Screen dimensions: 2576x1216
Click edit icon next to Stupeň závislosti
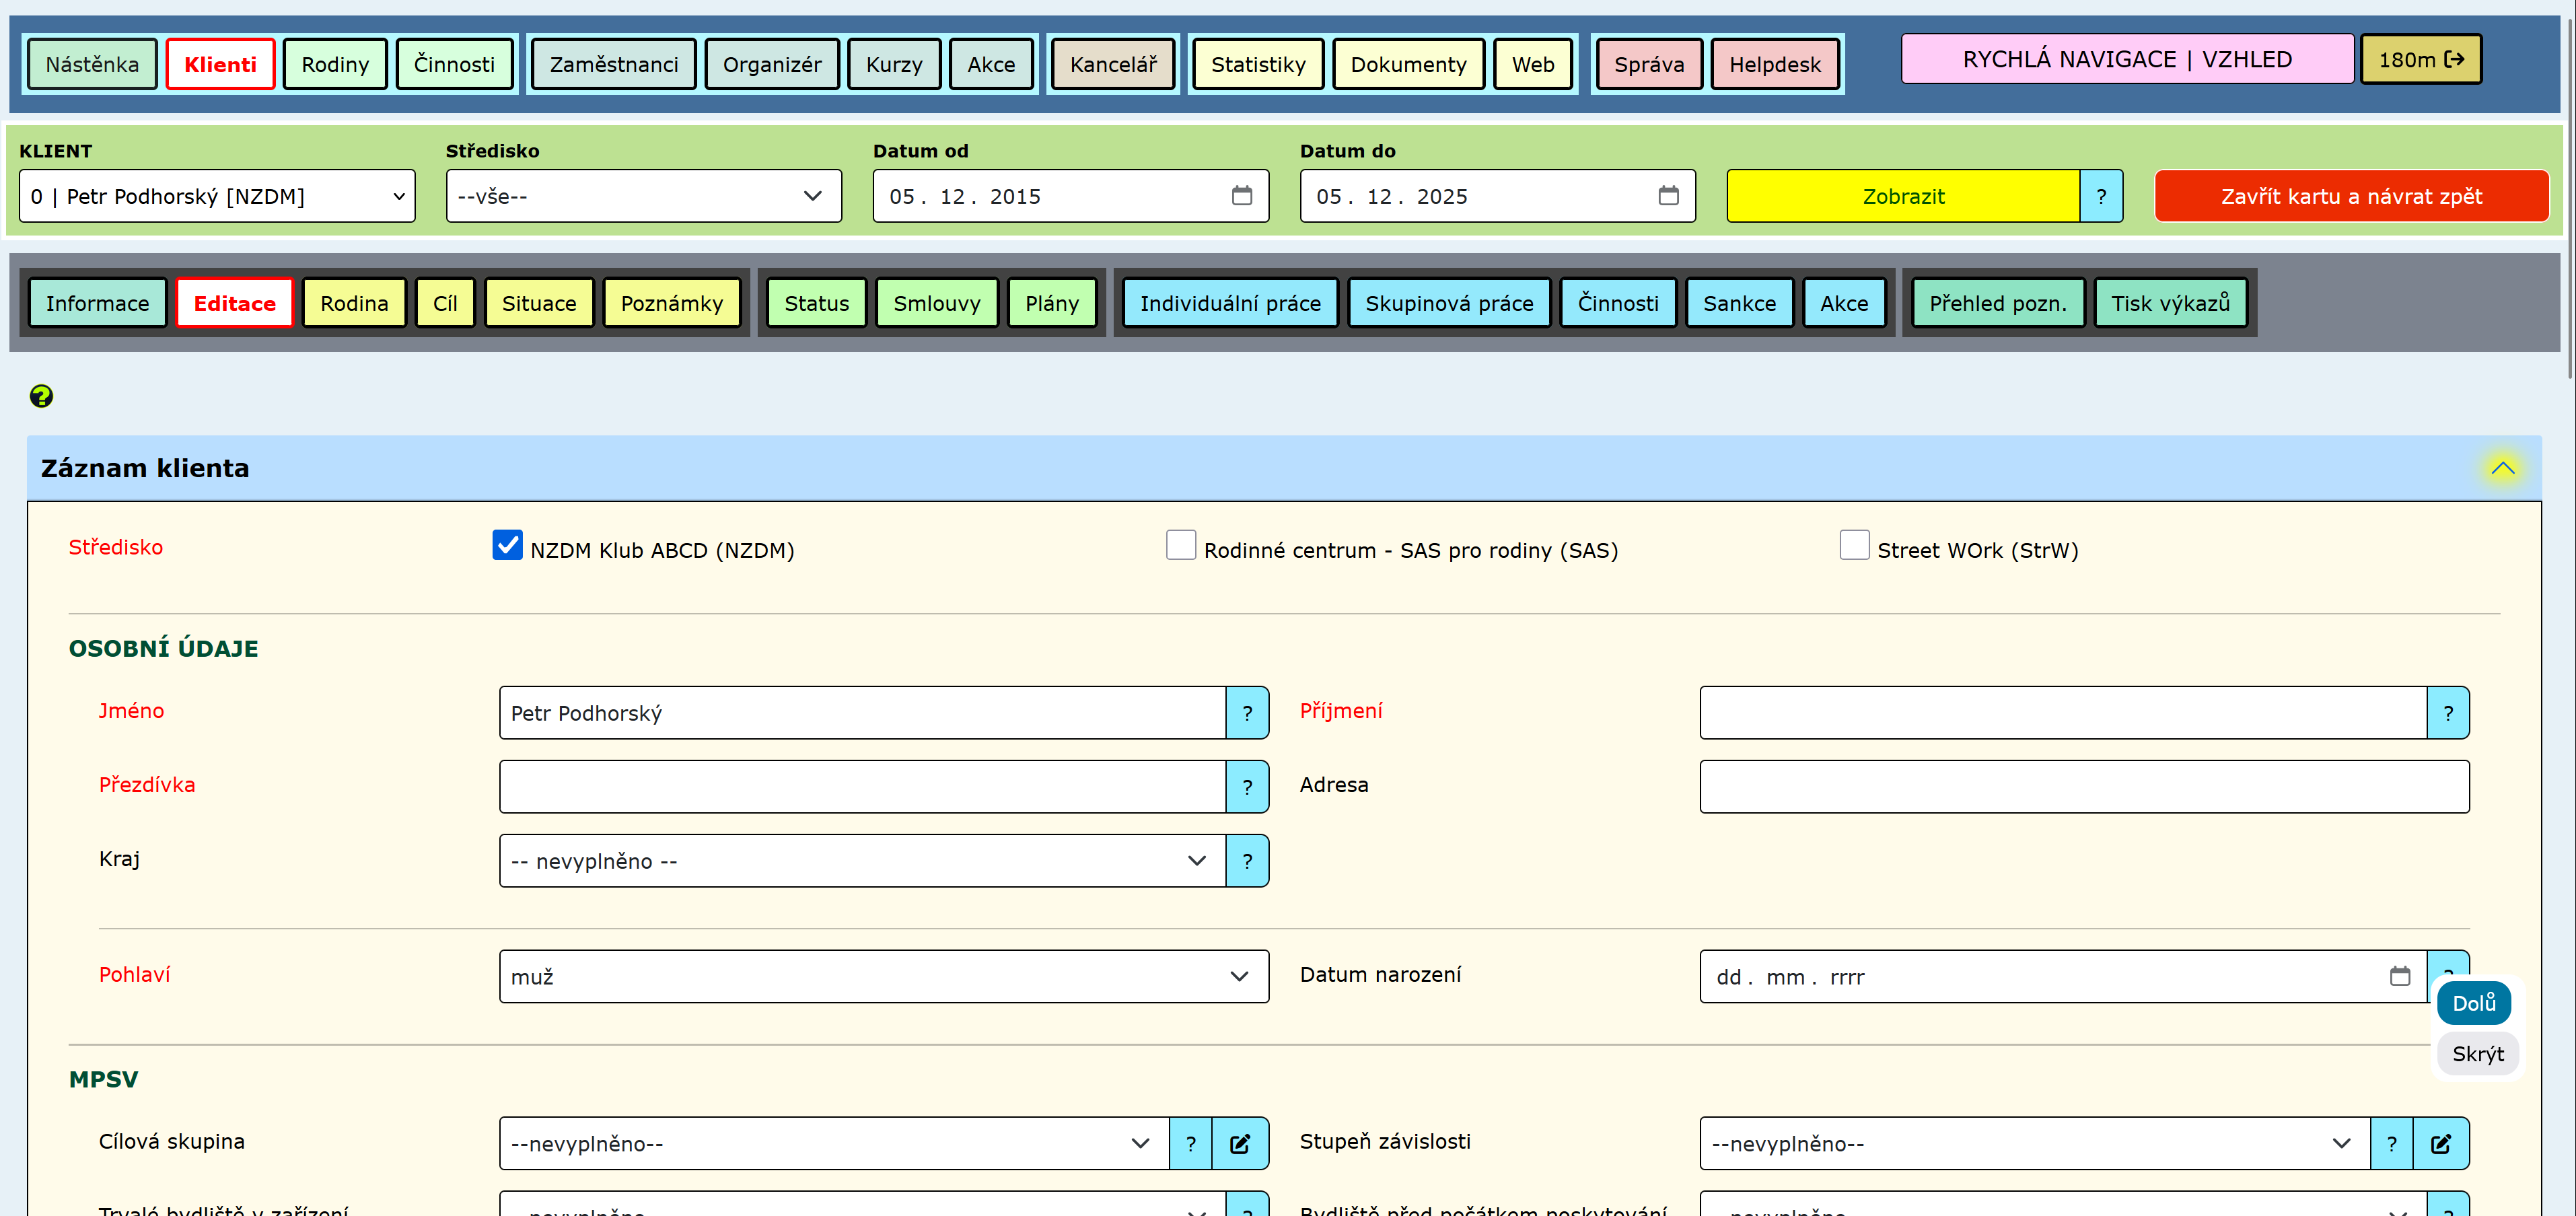click(x=2440, y=1144)
